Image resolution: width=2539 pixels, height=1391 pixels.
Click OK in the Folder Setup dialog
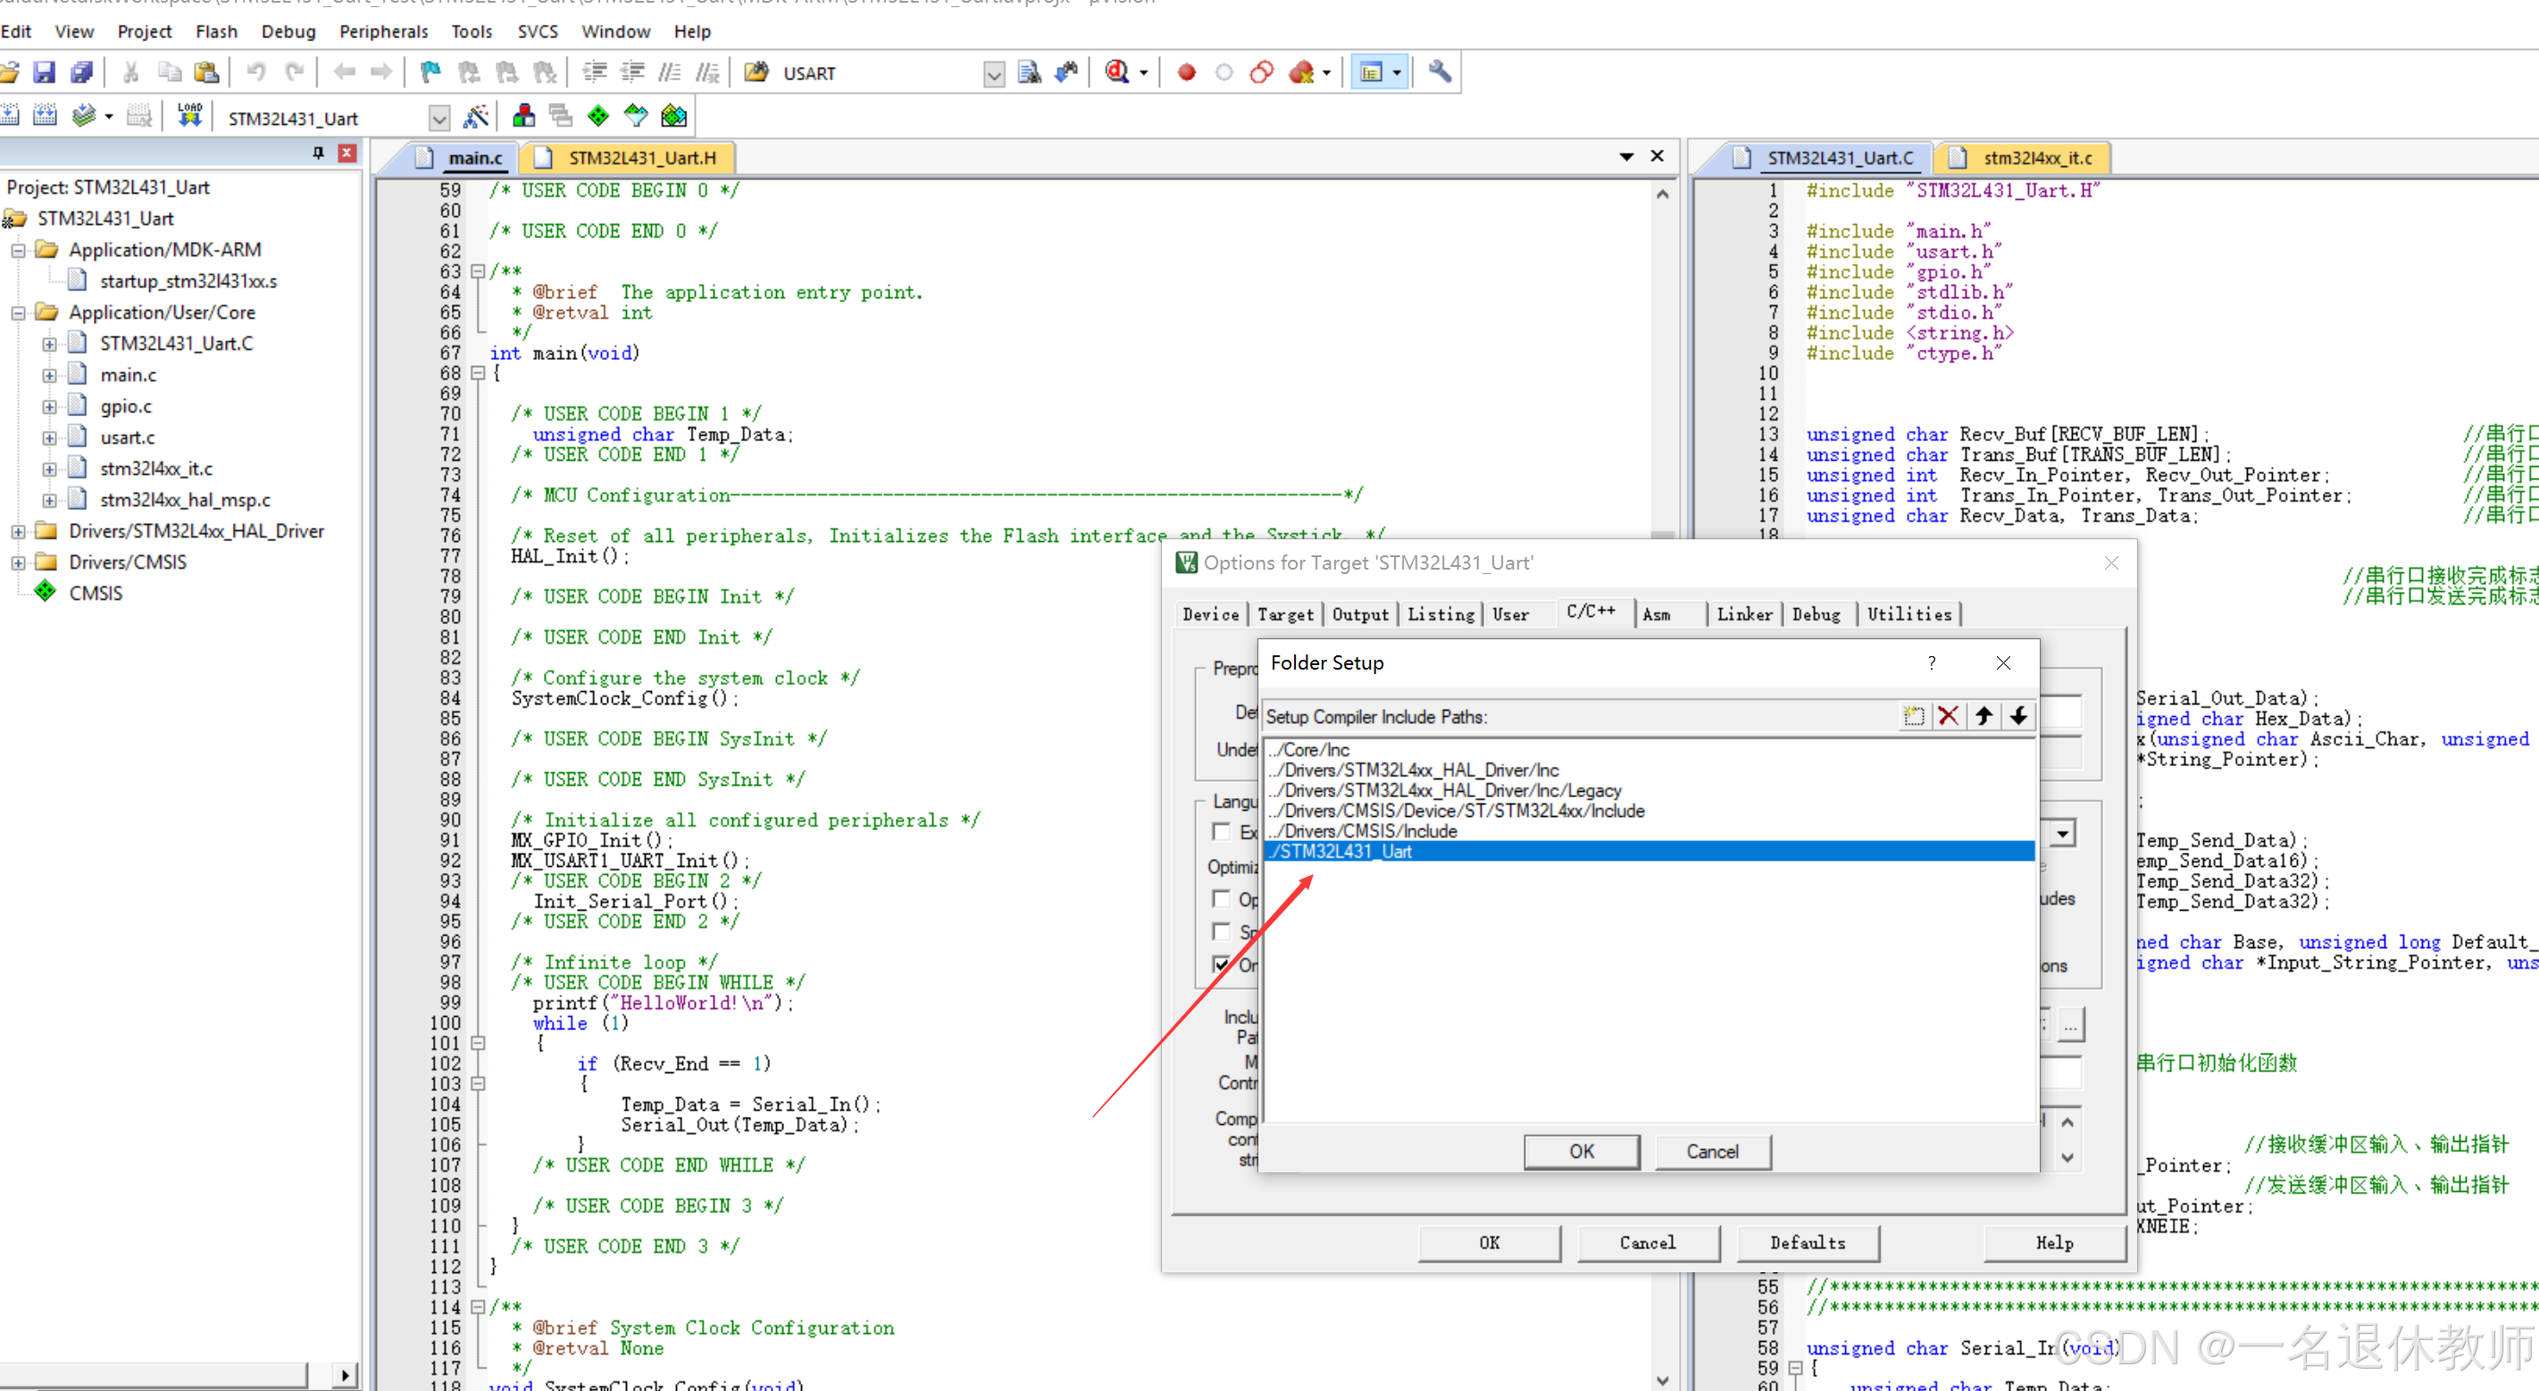coord(1581,1151)
